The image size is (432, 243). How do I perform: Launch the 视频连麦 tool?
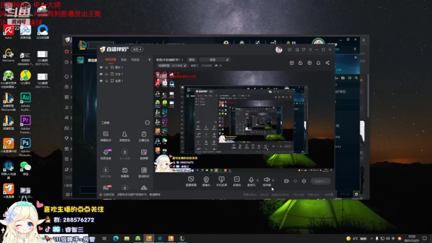coord(105,154)
